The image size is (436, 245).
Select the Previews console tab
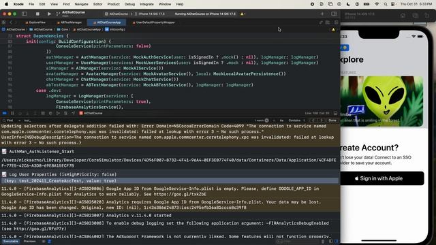pyautogui.click(x=30, y=242)
